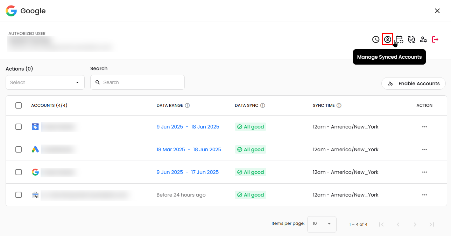
Task: Open the three-dot action menu for third account
Action: click(x=424, y=172)
